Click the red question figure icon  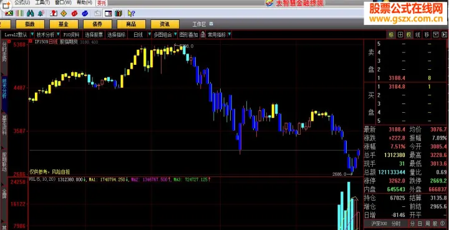pos(53,13)
